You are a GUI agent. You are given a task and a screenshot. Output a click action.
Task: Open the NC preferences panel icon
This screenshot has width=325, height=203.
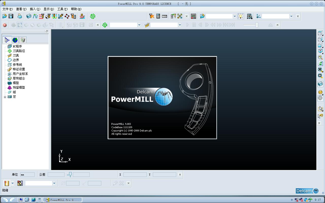tap(193, 16)
